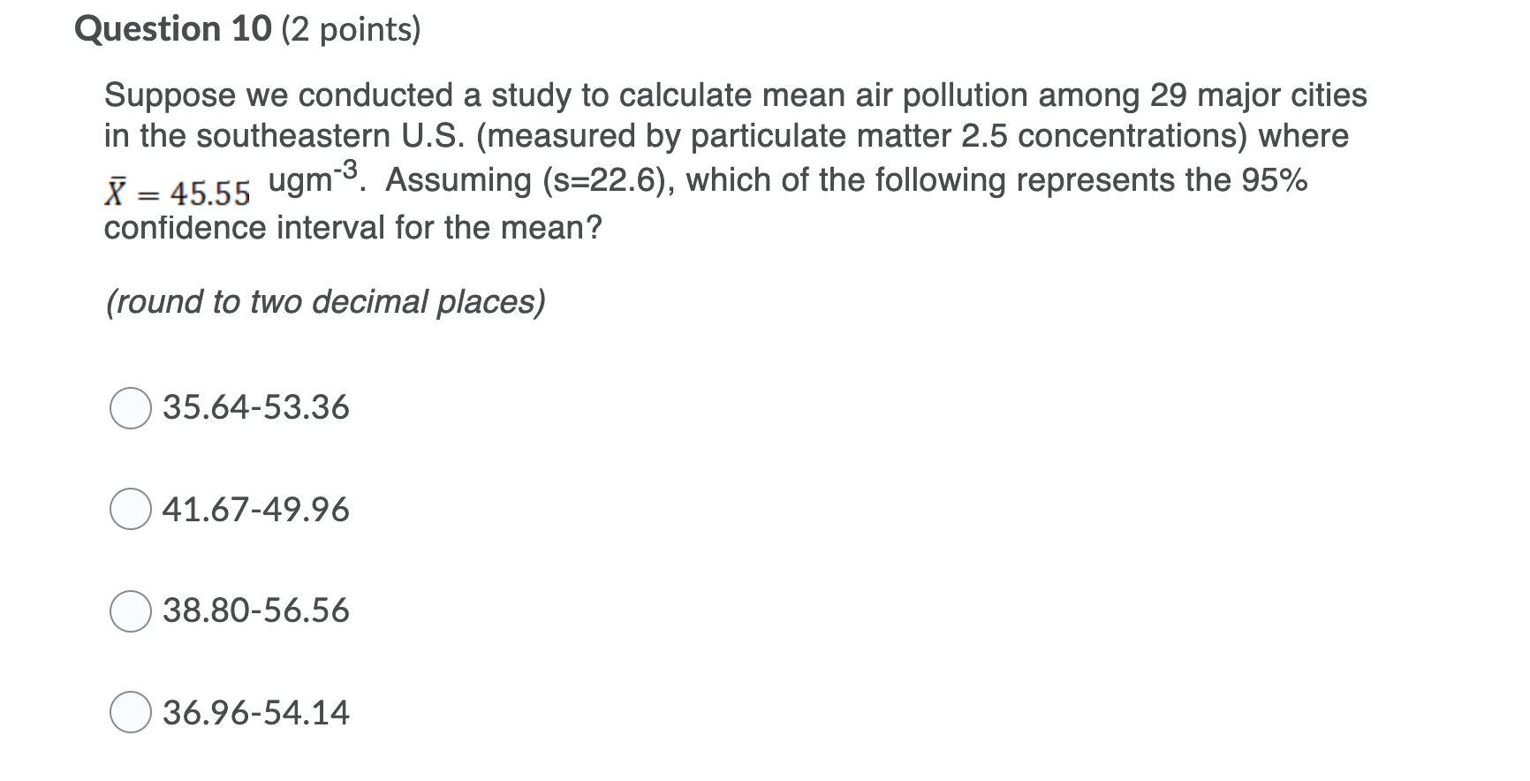Click the circle beside 35.64-53.36
Viewport: 1530px width, 781px height.
click(130, 408)
